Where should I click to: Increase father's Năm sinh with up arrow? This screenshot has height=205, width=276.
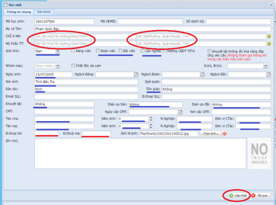coord(150,117)
